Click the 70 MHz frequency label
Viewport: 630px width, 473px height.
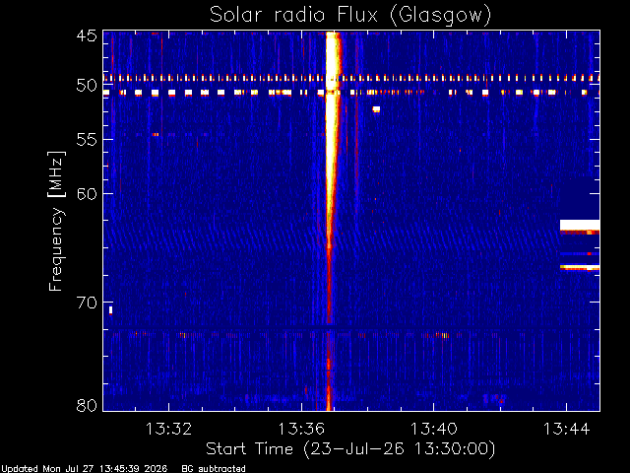point(87,303)
